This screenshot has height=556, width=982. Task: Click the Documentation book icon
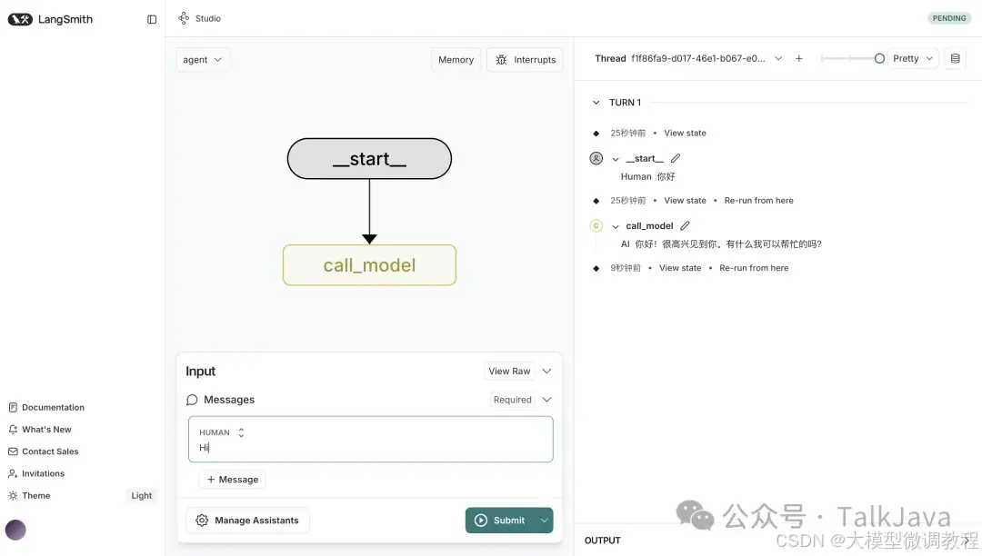click(13, 407)
